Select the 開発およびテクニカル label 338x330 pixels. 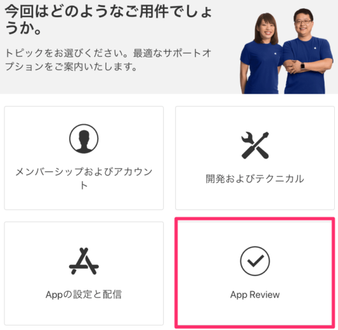tap(255, 179)
